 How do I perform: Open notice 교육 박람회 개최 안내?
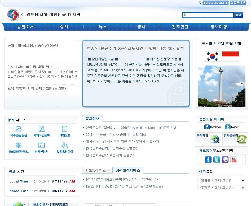click(37, 88)
